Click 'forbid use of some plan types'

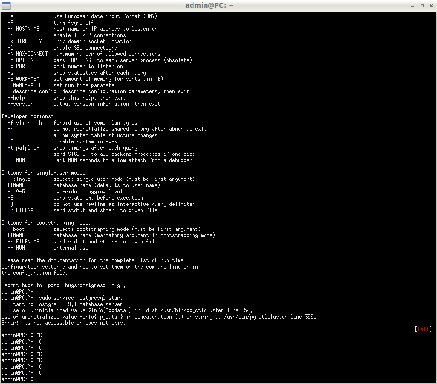click(x=95, y=123)
